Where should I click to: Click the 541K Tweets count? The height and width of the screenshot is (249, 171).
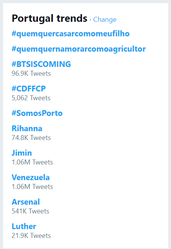[30, 211]
